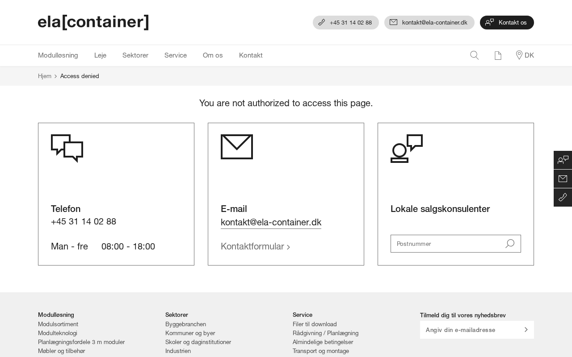Click the phone icon in header pill
Screen dimensions: 572x357
[322, 22]
